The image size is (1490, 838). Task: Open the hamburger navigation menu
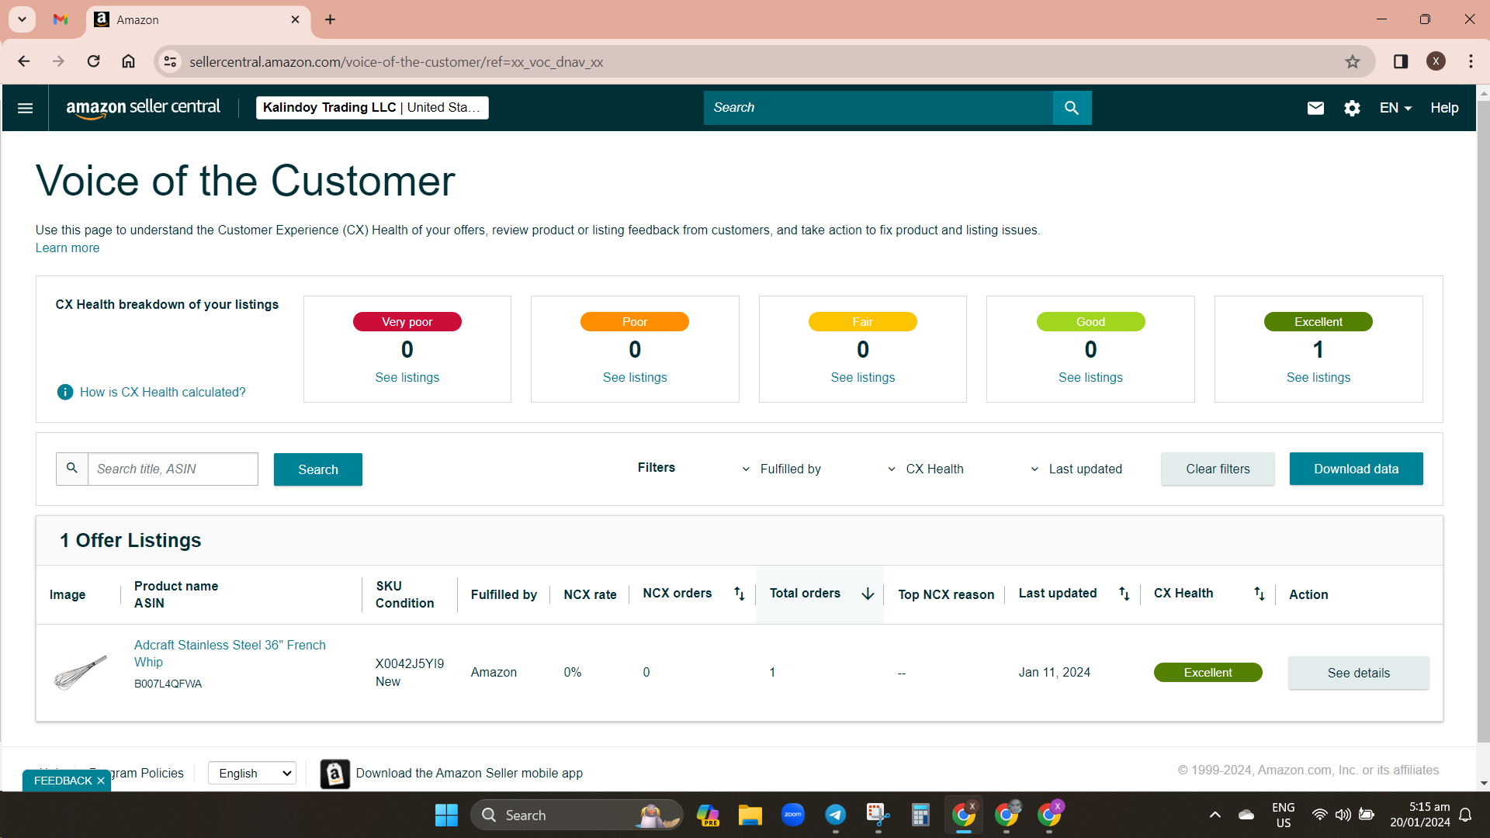pos(25,108)
